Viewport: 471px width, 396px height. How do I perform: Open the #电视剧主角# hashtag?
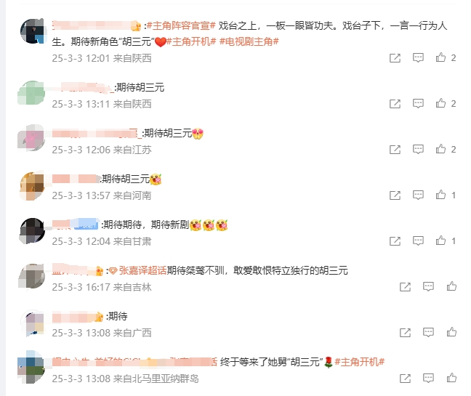[x=249, y=41]
